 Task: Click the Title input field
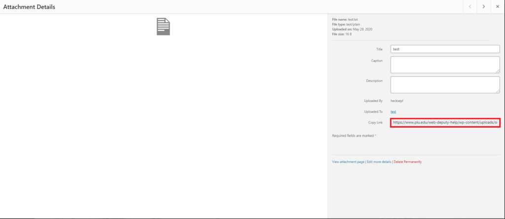[x=445, y=49]
